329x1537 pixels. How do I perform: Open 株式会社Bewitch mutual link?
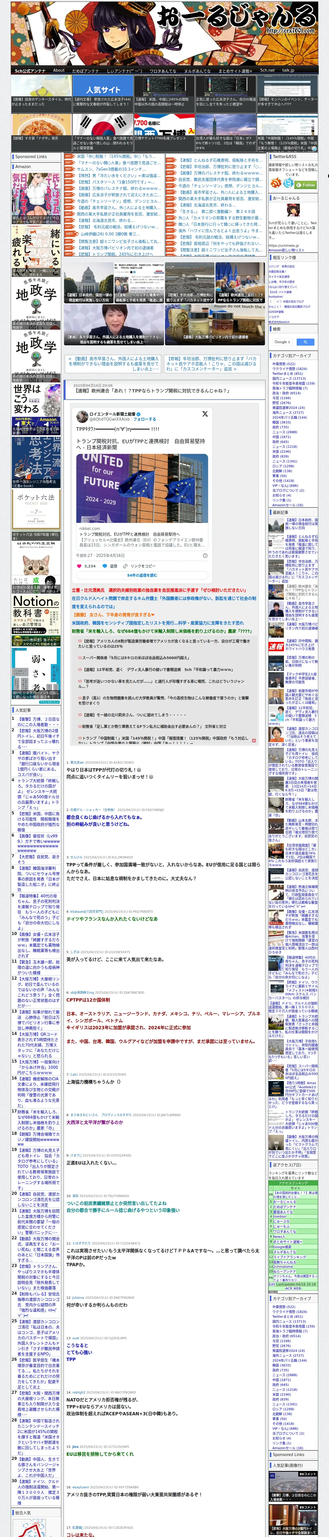(x=279, y=322)
